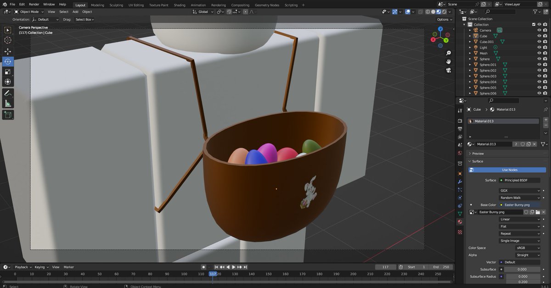Open the World properties tab icon
551x288 pixels.
pos(460,153)
